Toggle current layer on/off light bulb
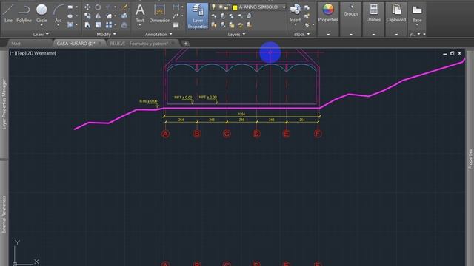The height and width of the screenshot is (266, 474). pyautogui.click(x=214, y=7)
